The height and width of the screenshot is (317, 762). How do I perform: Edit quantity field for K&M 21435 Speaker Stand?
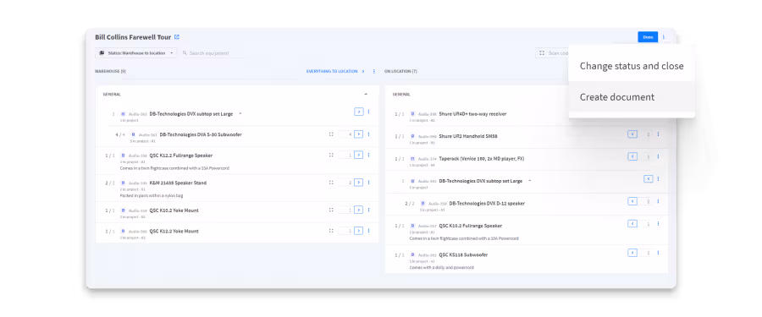tap(345, 183)
